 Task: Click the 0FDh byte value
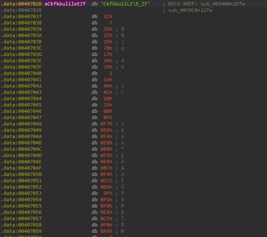(106, 155)
